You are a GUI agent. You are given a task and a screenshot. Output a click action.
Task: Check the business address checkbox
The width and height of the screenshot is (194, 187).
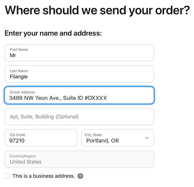7,176
